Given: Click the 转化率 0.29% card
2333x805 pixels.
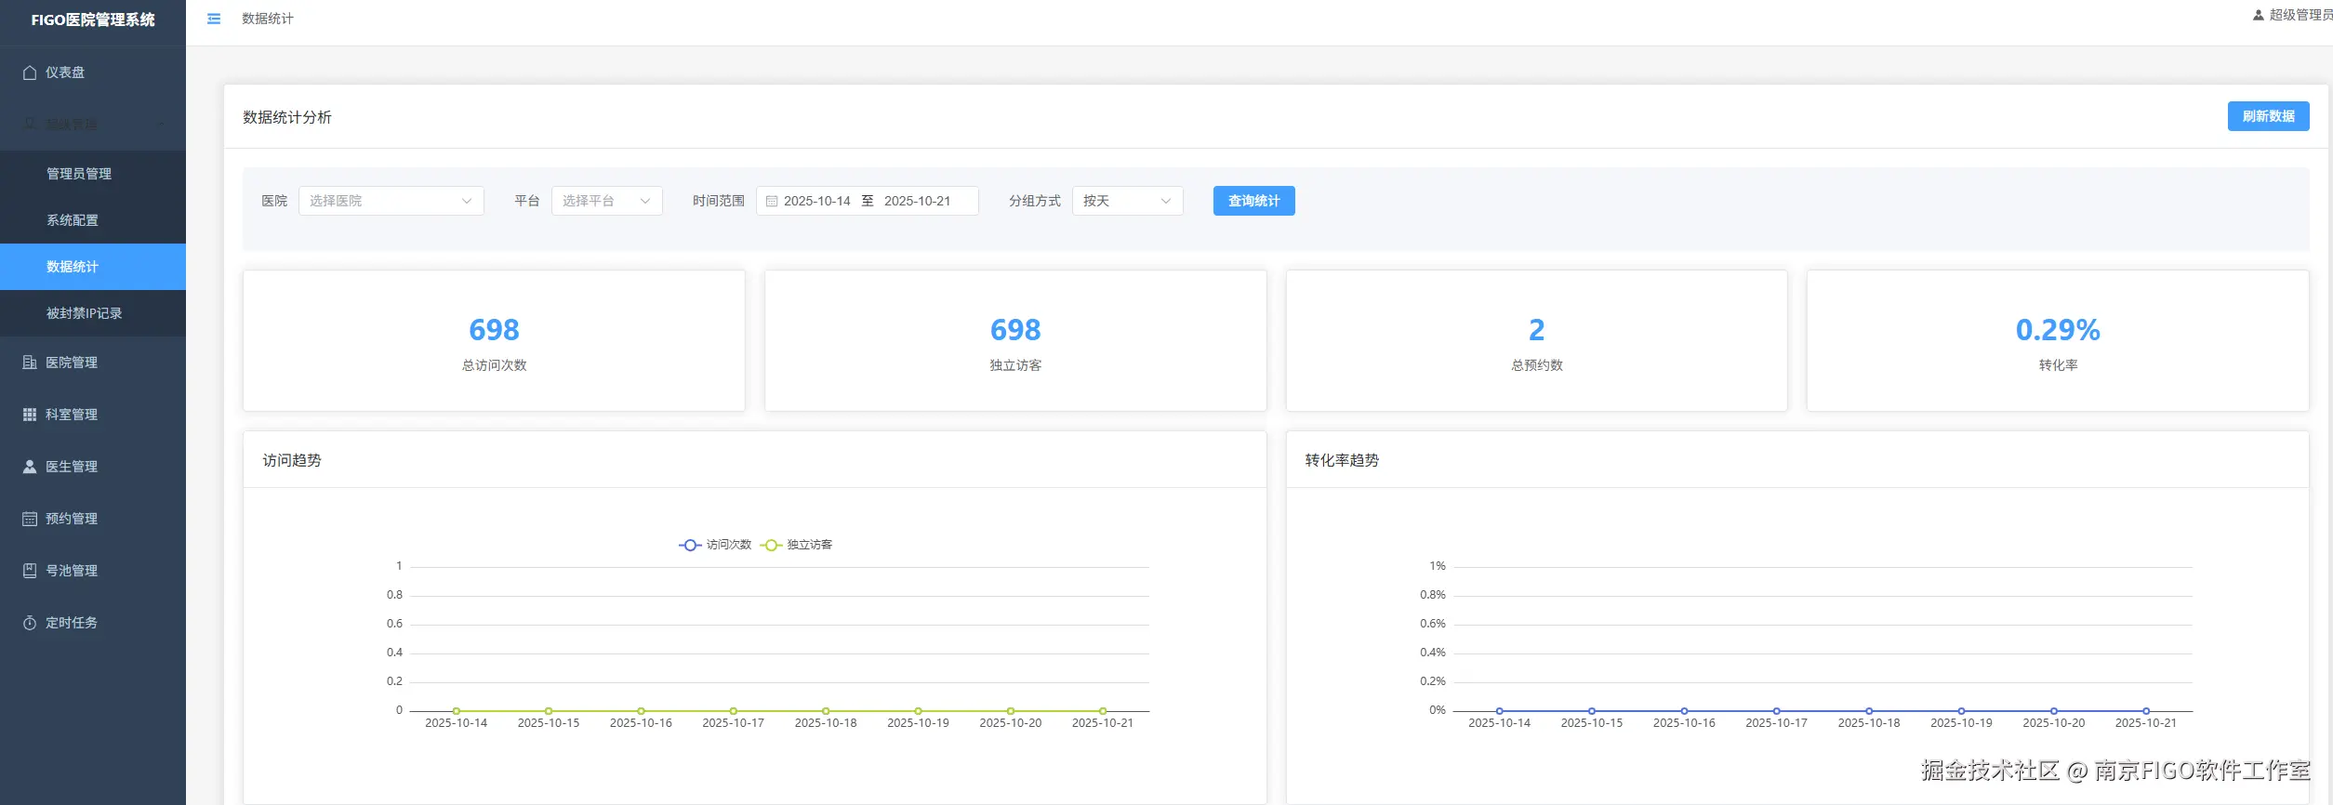Looking at the screenshot, I should [x=2058, y=340].
